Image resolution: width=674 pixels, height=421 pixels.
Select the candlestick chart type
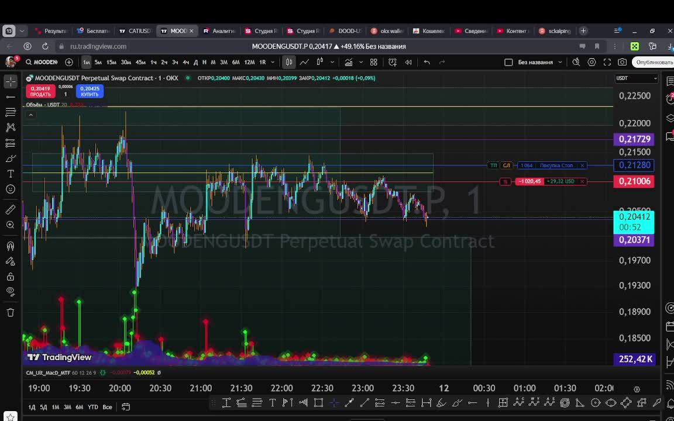tap(289, 63)
